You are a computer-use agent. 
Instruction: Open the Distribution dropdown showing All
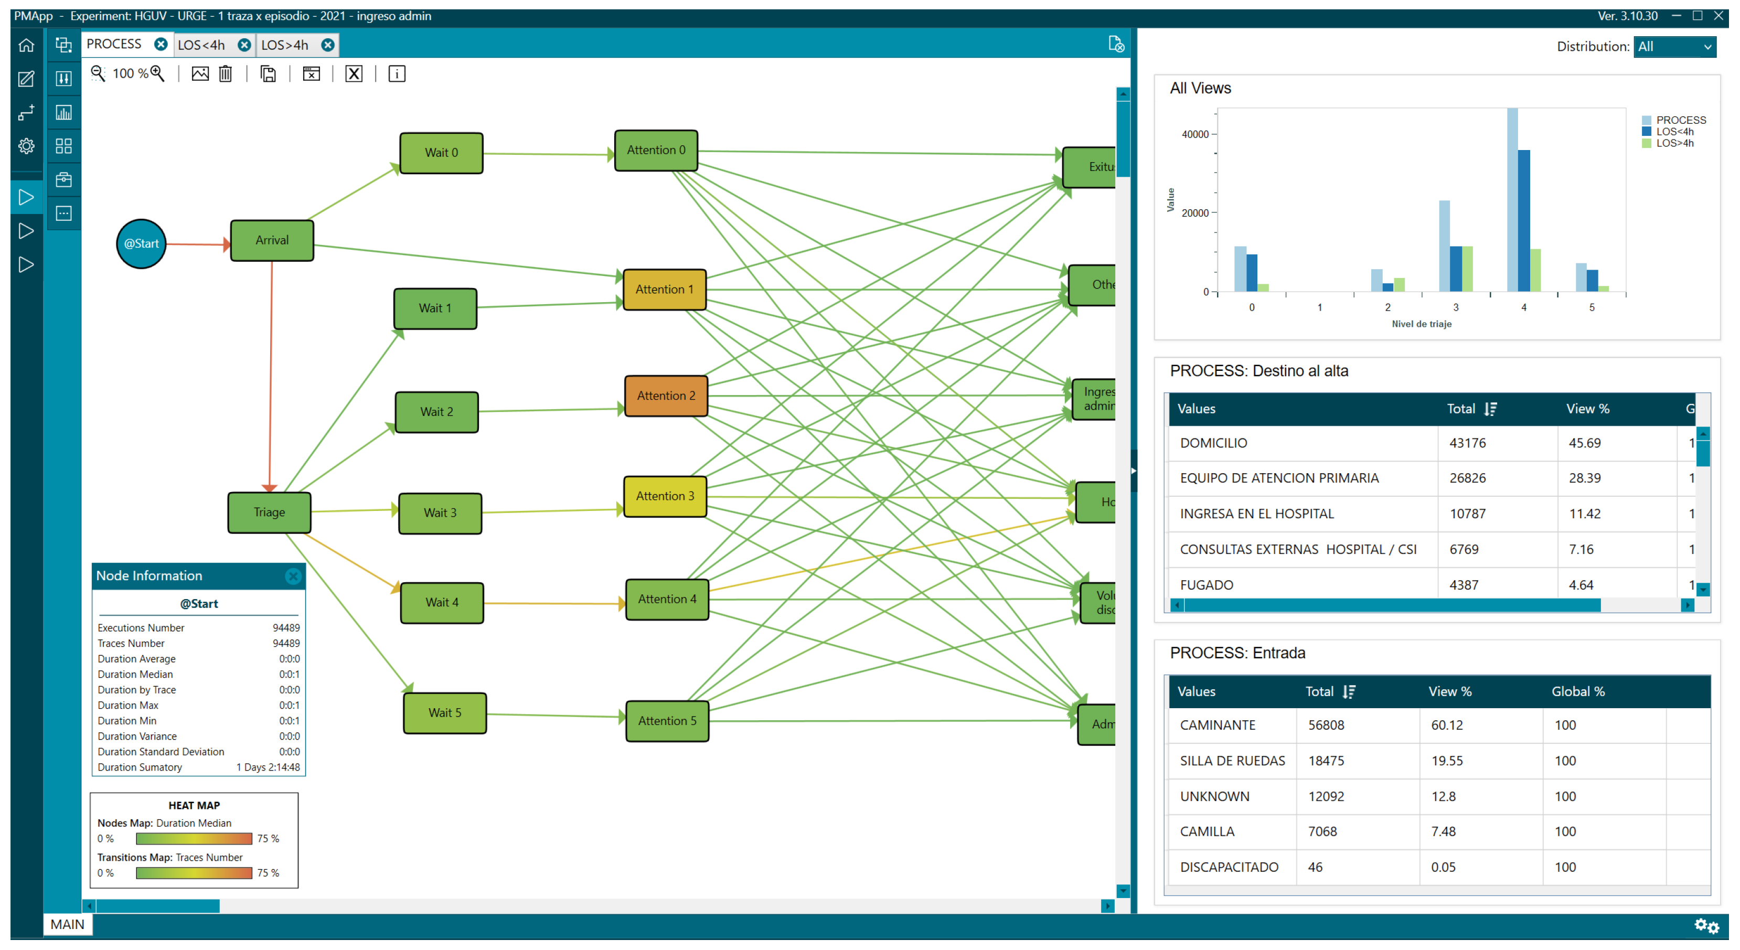point(1674,47)
